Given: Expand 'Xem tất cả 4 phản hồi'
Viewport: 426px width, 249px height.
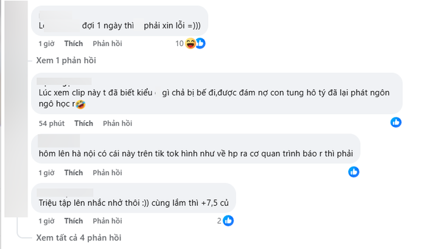Looking at the screenshot, I should pos(79,237).
